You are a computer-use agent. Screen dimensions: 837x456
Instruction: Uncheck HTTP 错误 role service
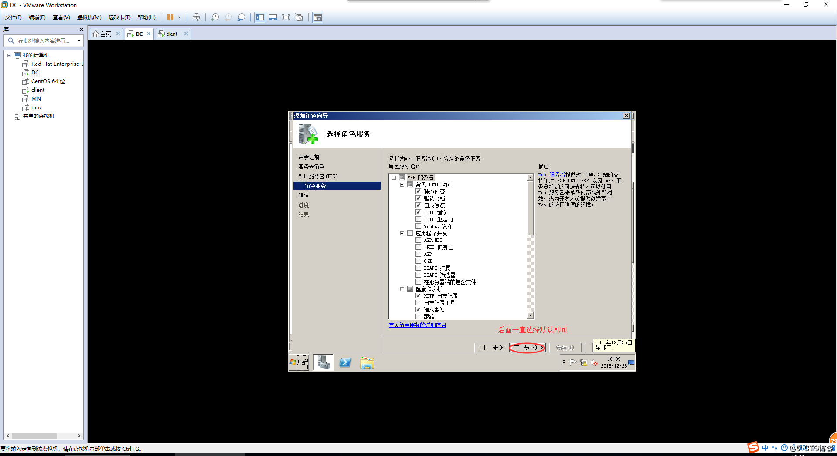[x=418, y=212]
